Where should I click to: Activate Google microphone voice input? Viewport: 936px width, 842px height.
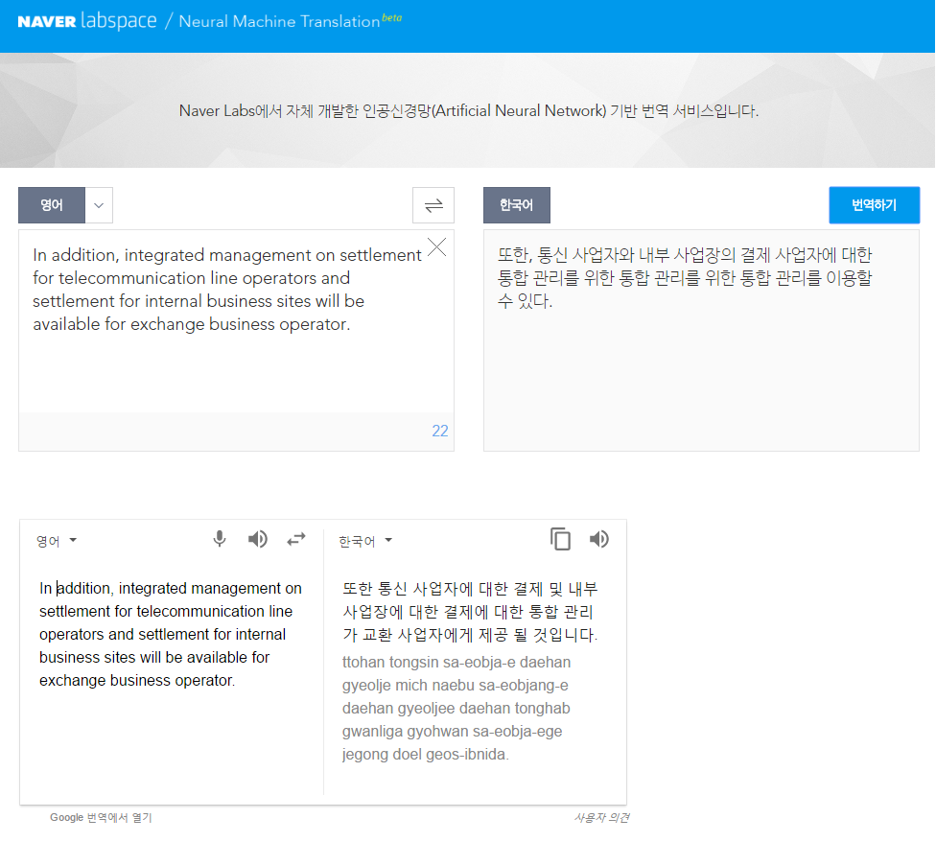click(220, 540)
